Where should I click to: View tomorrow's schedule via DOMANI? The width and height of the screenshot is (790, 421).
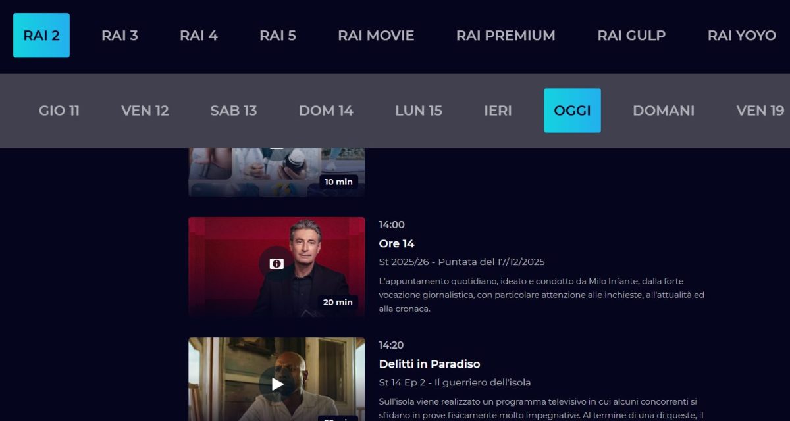(664, 111)
